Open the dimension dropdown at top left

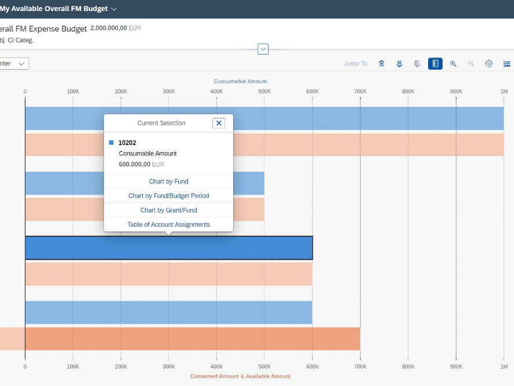(x=14, y=64)
